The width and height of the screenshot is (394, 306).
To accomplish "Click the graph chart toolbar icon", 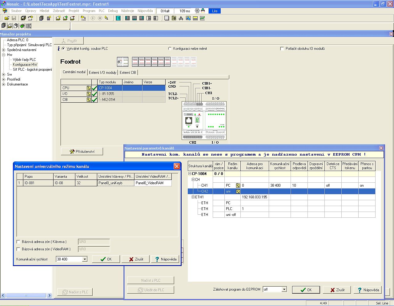I will pos(202,18).
